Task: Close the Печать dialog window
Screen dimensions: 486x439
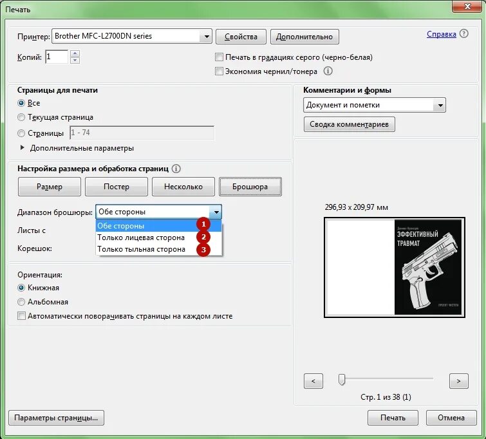Action: 468,6
